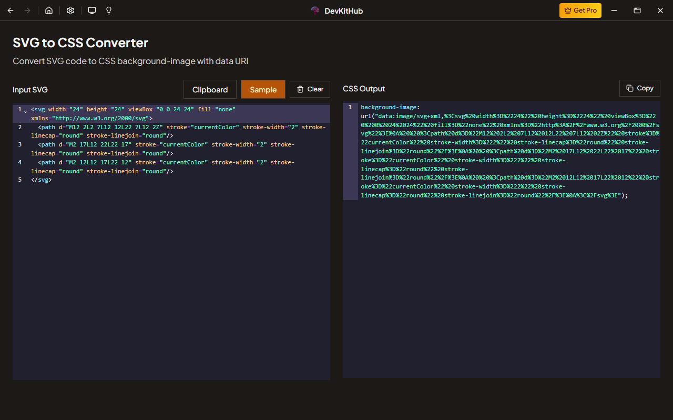
Task: Click the Input SVG label
Action: pos(30,90)
